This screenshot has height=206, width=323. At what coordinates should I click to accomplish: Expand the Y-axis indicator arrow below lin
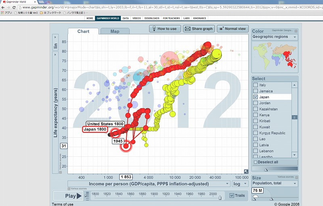click(x=55, y=55)
